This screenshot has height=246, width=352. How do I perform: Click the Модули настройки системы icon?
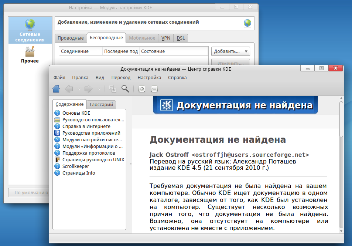(x=57, y=139)
